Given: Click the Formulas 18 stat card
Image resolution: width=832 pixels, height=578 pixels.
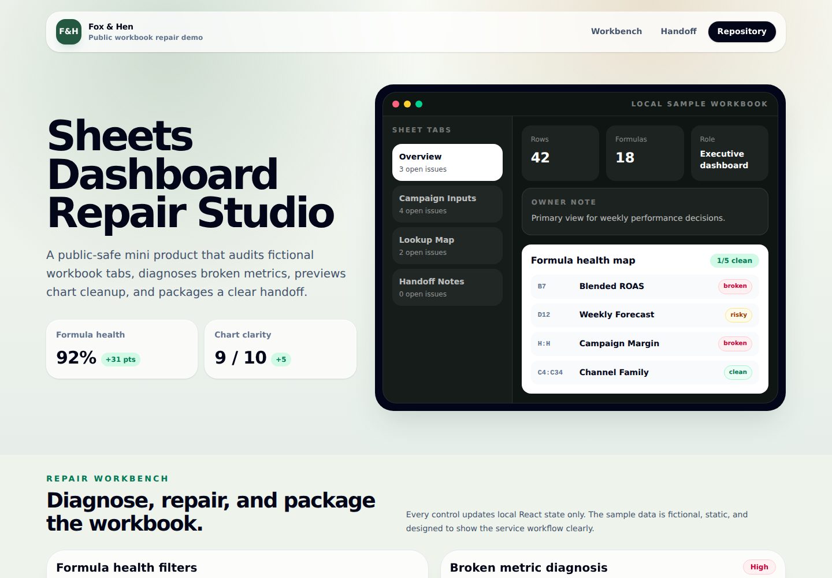Looking at the screenshot, I should coord(645,153).
